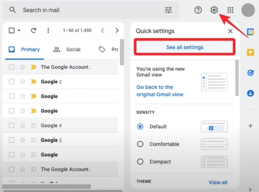Click the Default density preview thumbnail
259x192 pixels.
click(214, 126)
